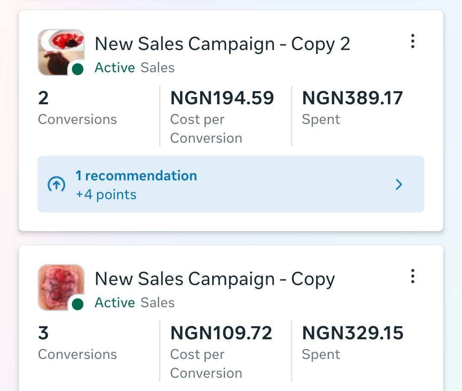The width and height of the screenshot is (462, 391).
Task: Tap the recommendation upward arrow icon
Action: coord(56,184)
